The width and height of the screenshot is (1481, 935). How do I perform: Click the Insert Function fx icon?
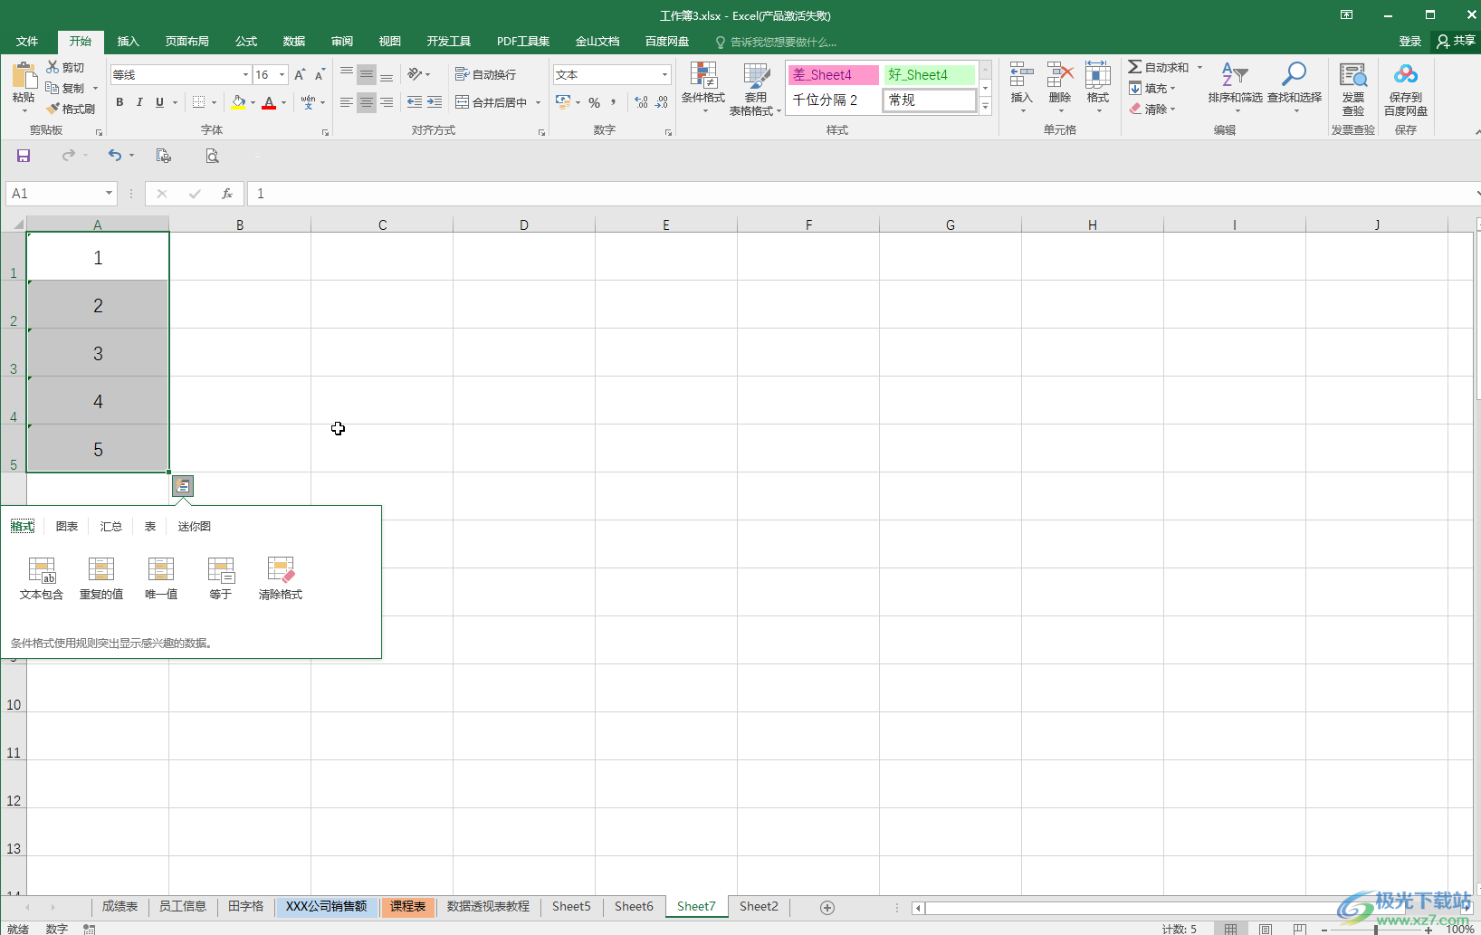click(x=227, y=194)
